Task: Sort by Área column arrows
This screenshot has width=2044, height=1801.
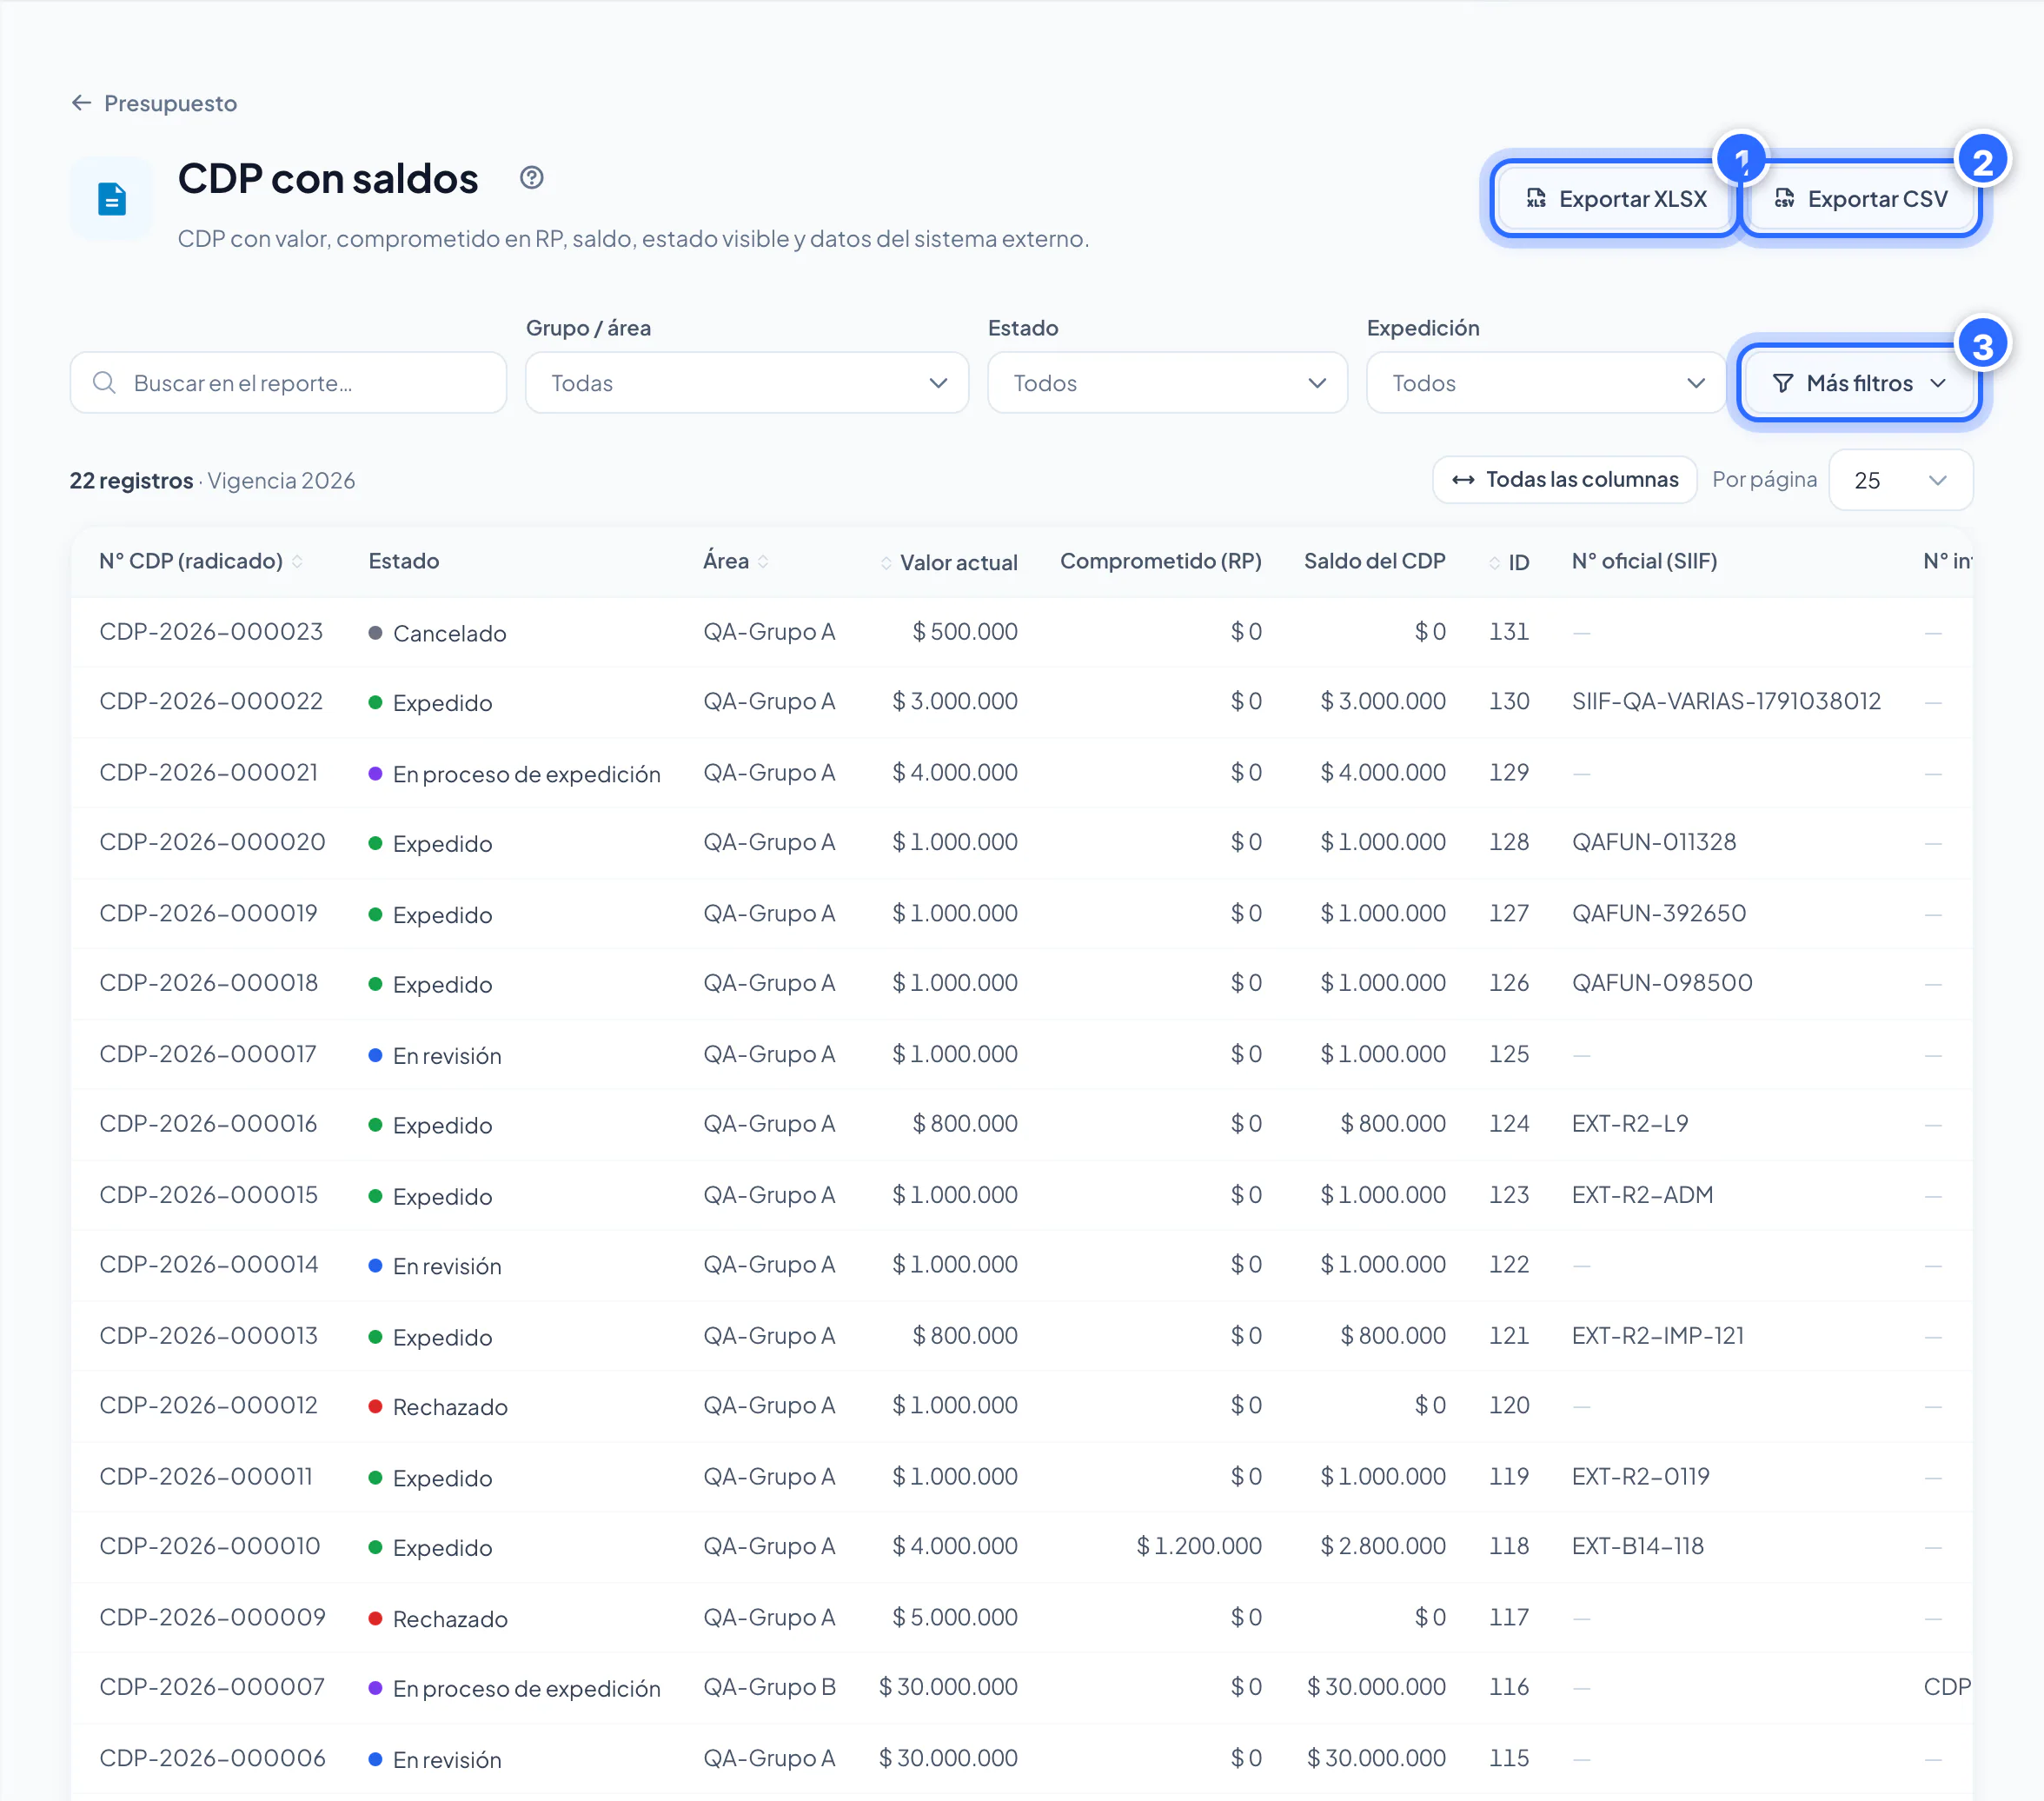Action: (763, 562)
